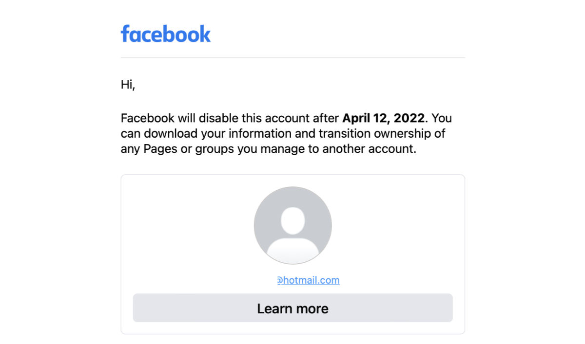Click the bold April 12, 2022 date
The height and width of the screenshot is (344, 585).
[x=384, y=118]
